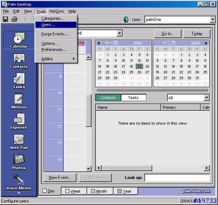
Task: Click the day view vertical scrollbar thumb
Action: [x=88, y=111]
